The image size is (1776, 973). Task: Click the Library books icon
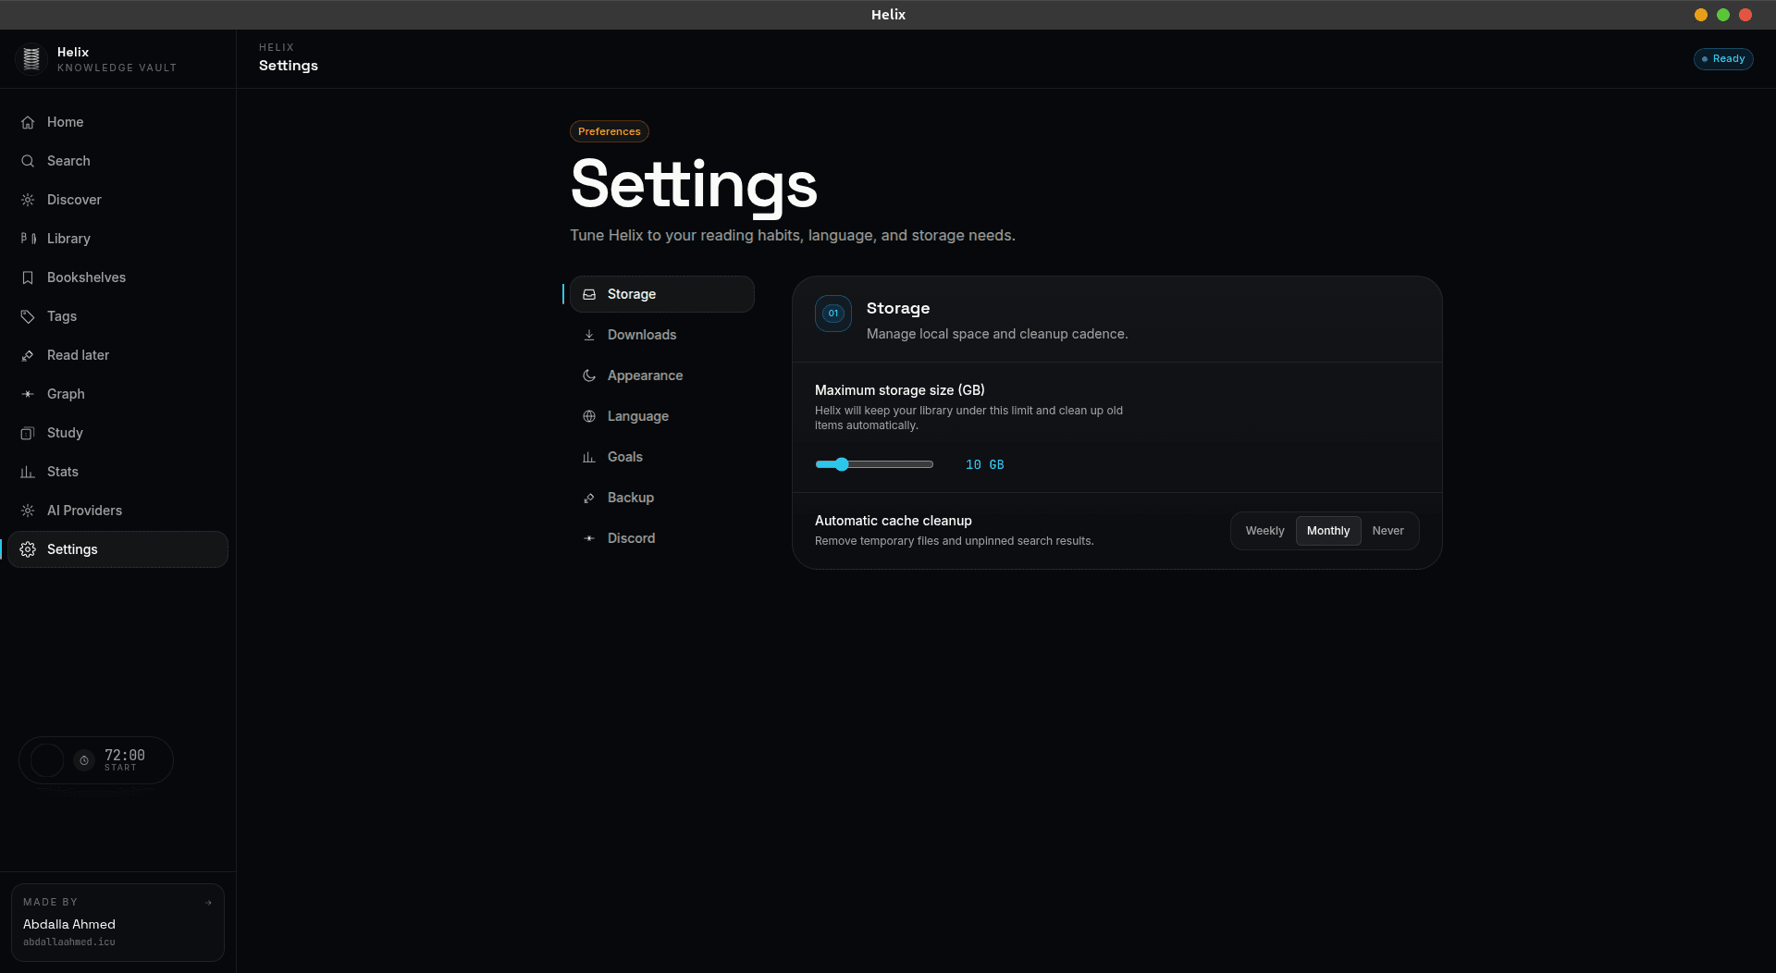point(28,239)
